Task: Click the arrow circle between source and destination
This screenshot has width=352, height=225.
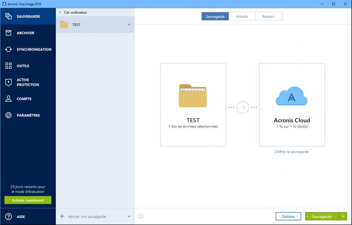Action: [243, 107]
